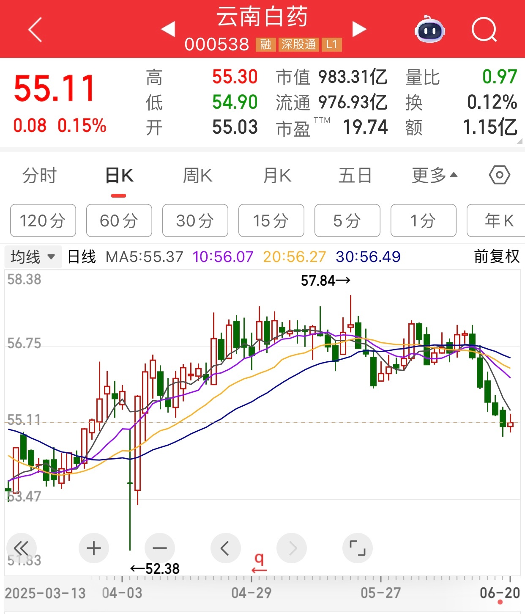Tap MA5:55.37 indicator label
525x614 pixels.
click(x=145, y=256)
